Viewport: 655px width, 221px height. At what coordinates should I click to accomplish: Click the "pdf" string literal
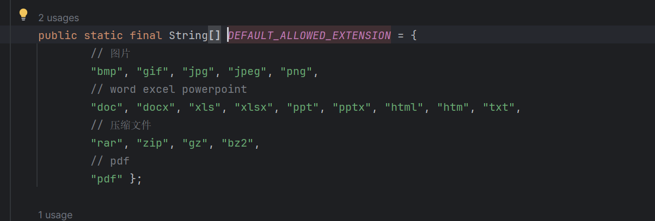point(107,179)
